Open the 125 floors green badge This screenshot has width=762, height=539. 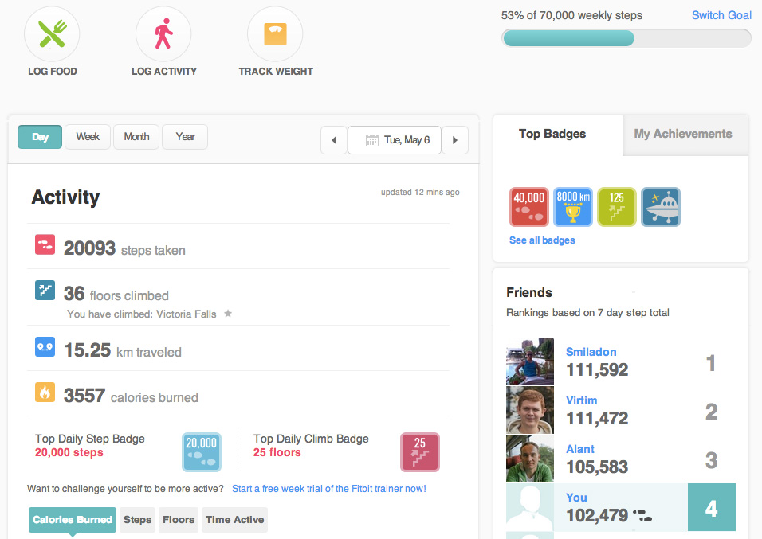click(x=617, y=207)
